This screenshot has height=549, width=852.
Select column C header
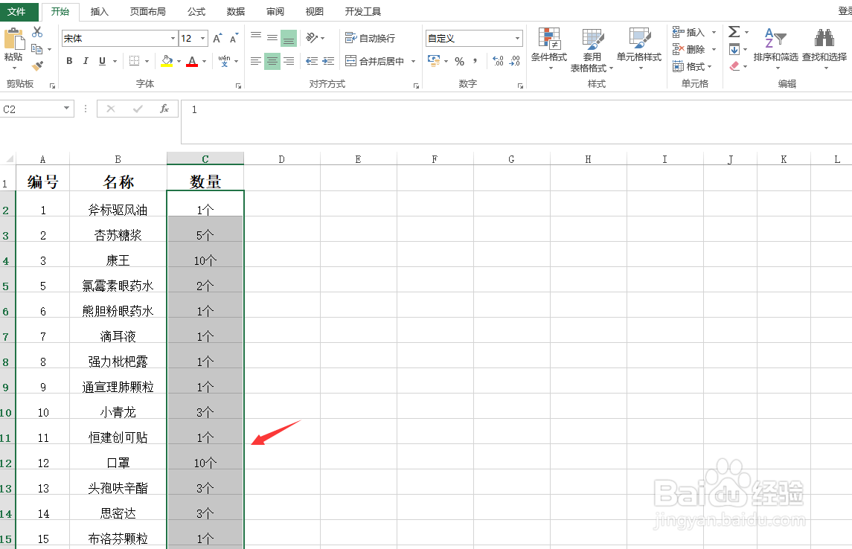click(205, 158)
